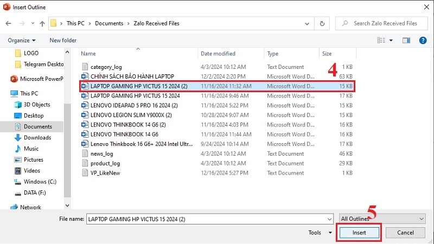Click the Insert button

[x=359, y=233]
